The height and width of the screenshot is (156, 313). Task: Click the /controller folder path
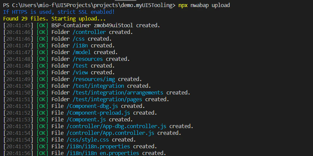pos(89,32)
